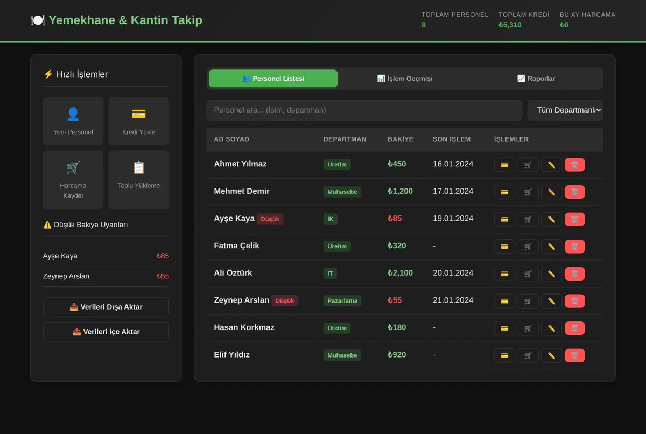Click the card icon in Mehmet Demir's row
Image resolution: width=646 pixels, height=434 pixels.
pyautogui.click(x=504, y=192)
